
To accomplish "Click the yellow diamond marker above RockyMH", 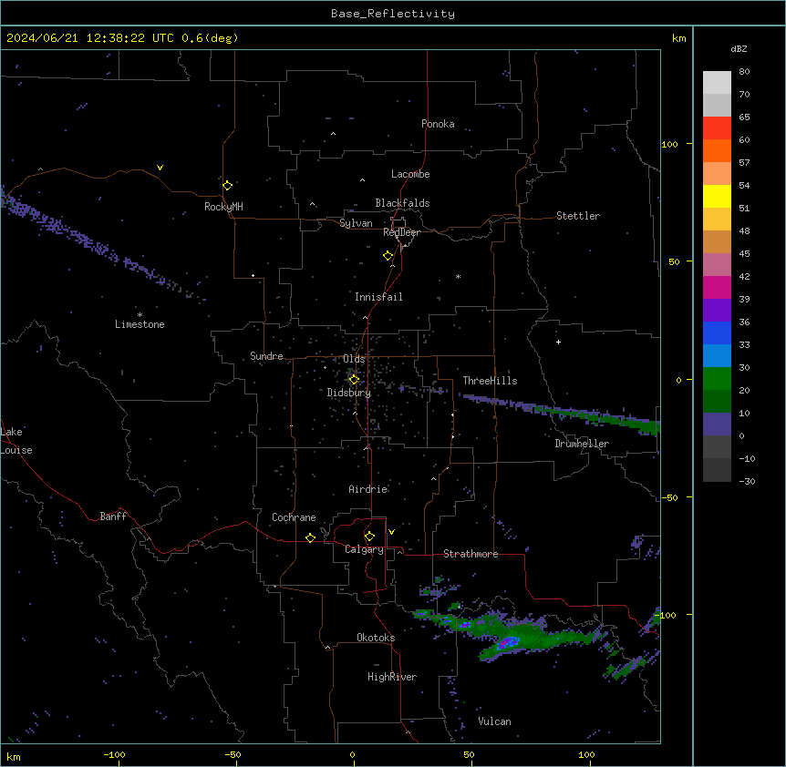I will tap(227, 185).
